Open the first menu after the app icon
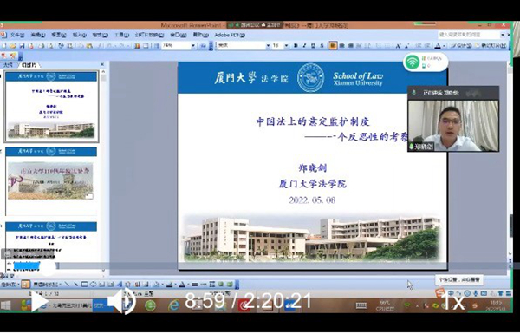520x334 pixels. click(x=17, y=35)
